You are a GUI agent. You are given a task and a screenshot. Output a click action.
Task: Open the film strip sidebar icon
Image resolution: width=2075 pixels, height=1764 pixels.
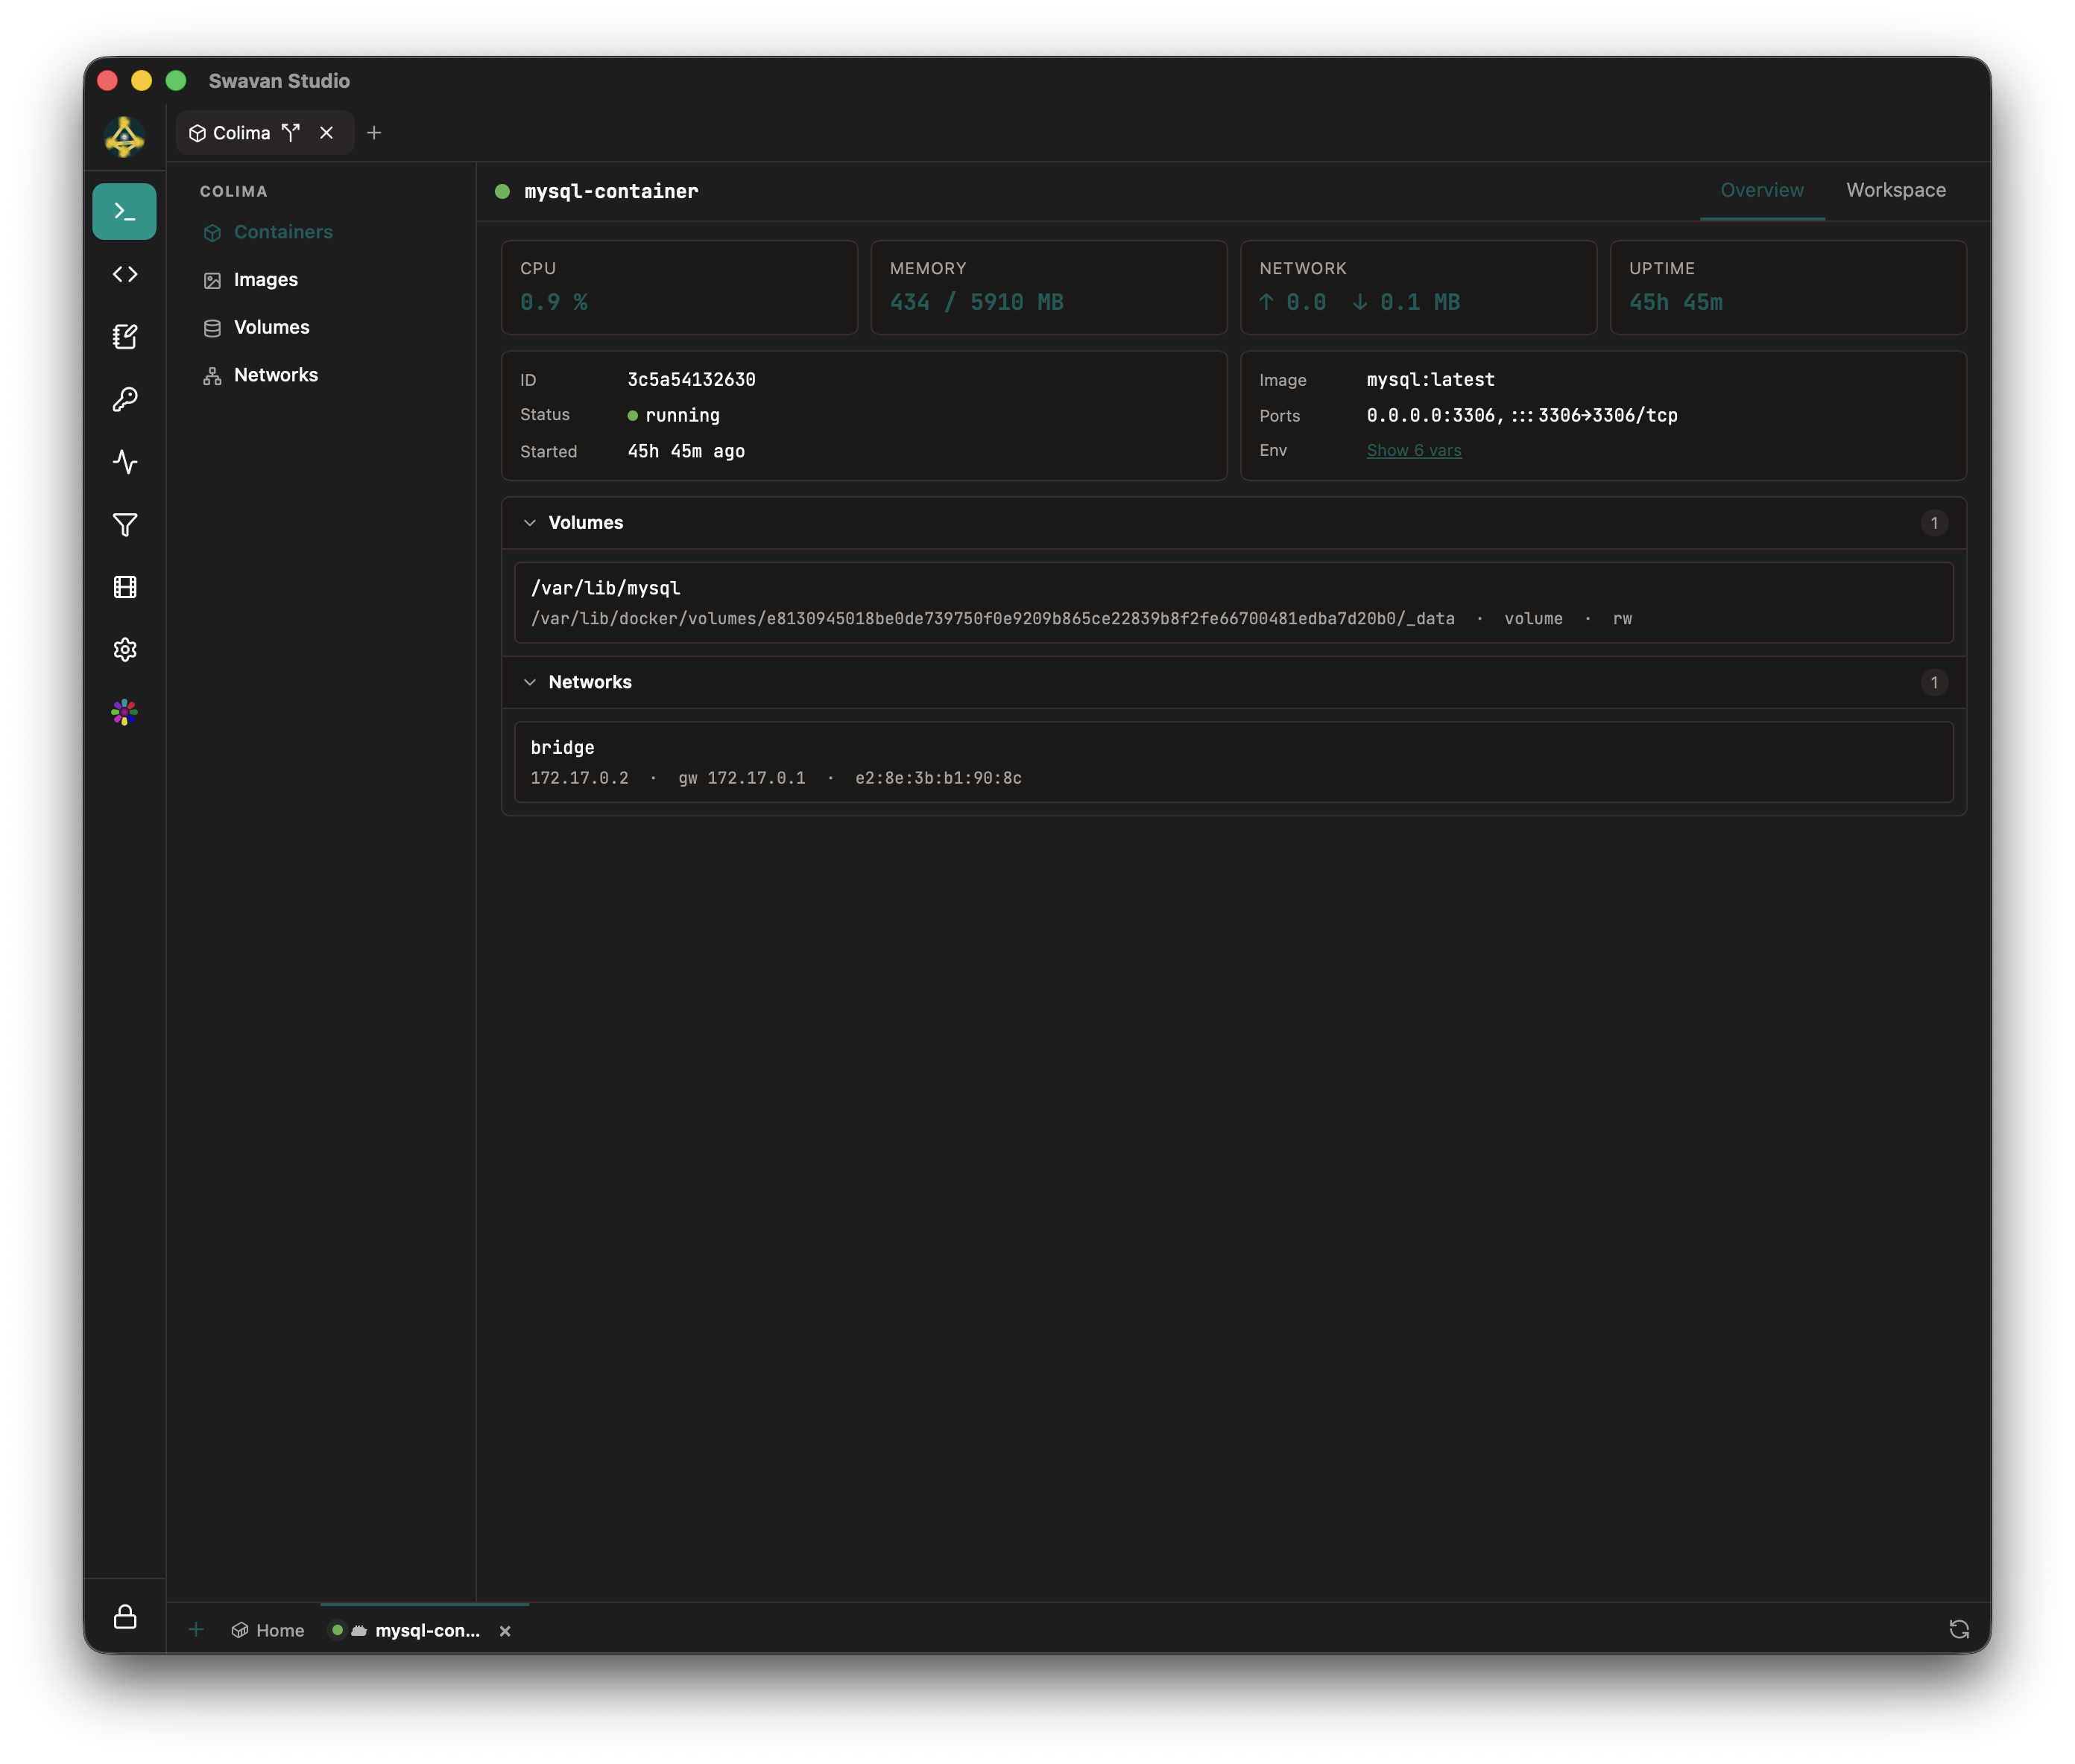124,587
